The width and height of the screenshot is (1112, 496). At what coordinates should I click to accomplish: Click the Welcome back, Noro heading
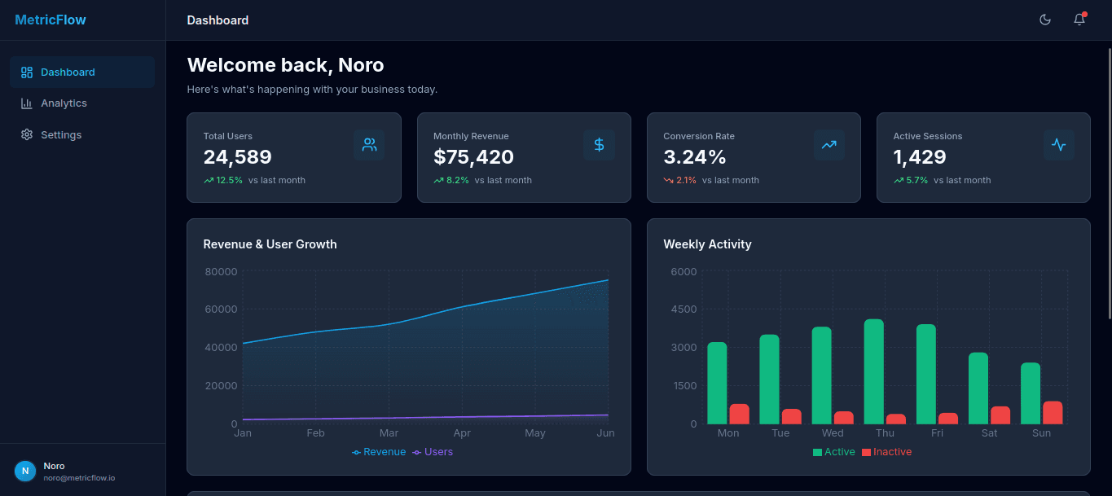(x=285, y=65)
